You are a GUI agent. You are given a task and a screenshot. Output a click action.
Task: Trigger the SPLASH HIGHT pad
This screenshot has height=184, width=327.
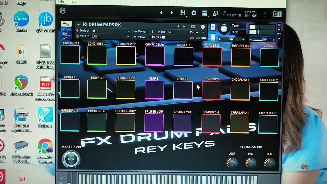pos(125,123)
